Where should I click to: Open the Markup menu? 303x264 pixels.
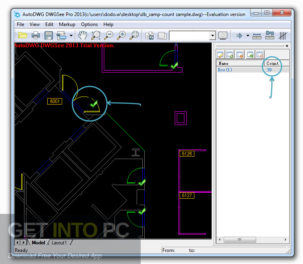tap(67, 24)
